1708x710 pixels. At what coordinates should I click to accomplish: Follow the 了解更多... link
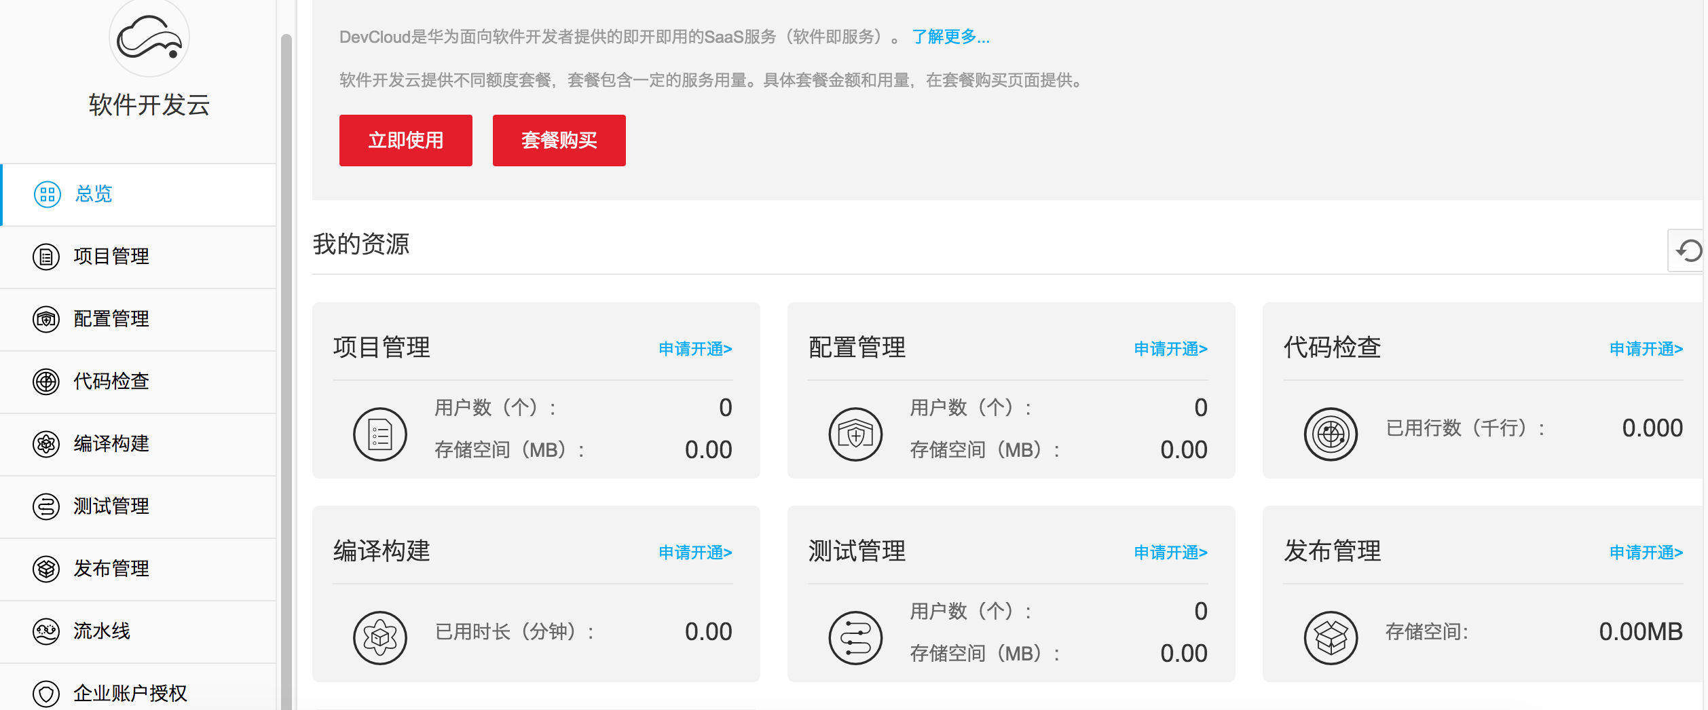point(950,37)
